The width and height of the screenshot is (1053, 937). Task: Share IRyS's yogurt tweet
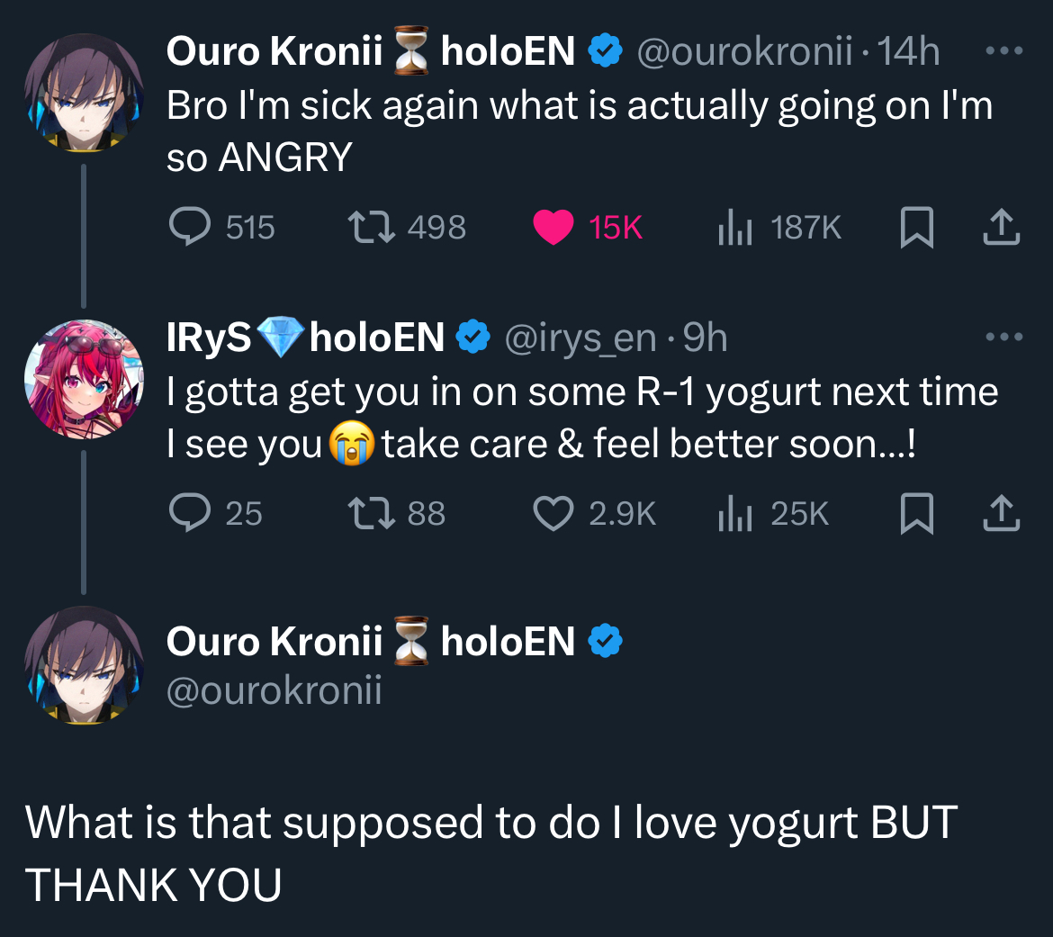point(1001,514)
